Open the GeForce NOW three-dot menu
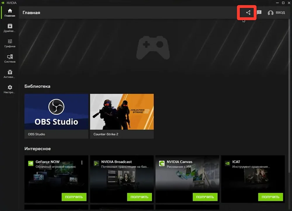The image size is (292, 211). (82, 162)
